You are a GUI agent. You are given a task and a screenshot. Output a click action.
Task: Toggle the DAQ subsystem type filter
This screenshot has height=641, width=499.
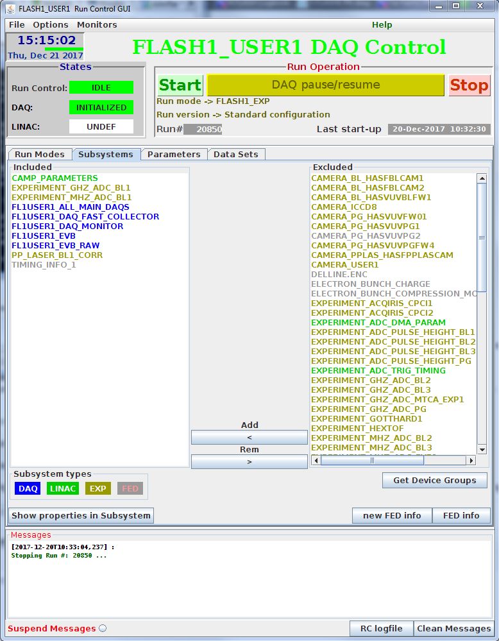coord(28,488)
